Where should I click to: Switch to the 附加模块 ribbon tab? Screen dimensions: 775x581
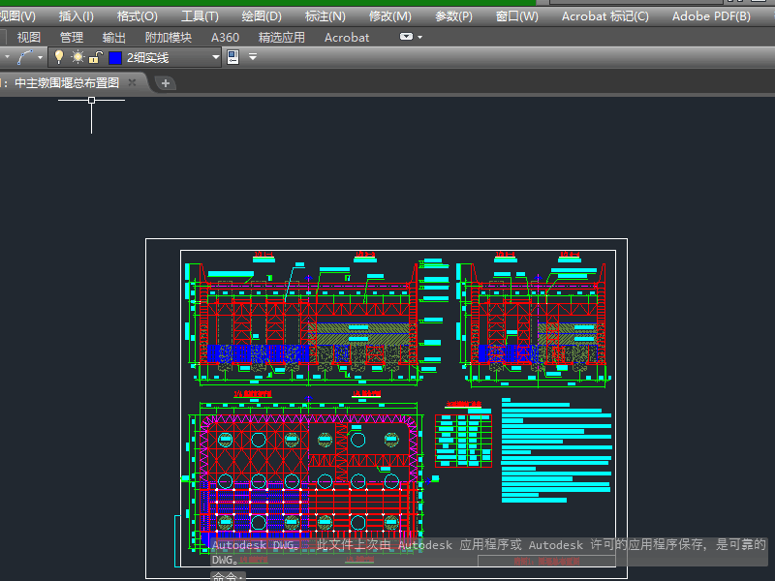[169, 38]
